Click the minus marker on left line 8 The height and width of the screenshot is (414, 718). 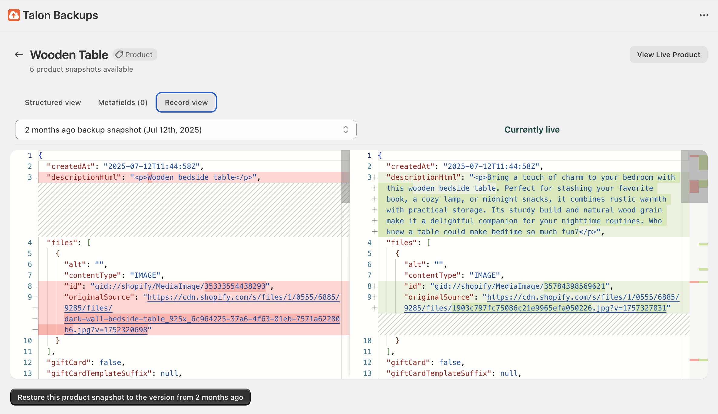[x=35, y=286]
